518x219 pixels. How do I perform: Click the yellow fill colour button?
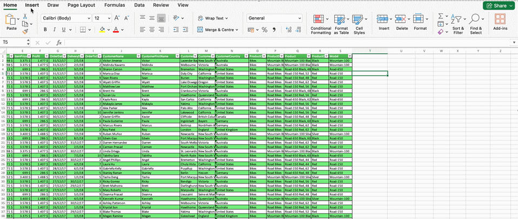(102, 30)
